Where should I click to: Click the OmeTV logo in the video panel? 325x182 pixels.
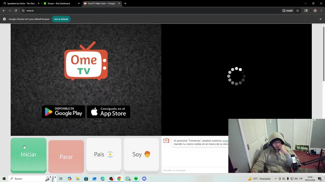(86, 61)
